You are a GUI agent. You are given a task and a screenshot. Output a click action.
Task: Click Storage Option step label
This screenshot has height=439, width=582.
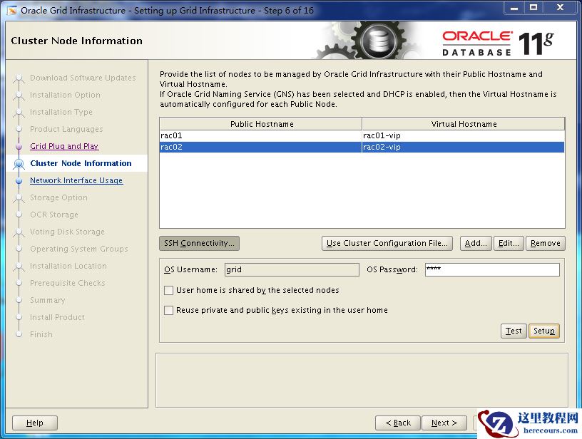pyautogui.click(x=58, y=197)
